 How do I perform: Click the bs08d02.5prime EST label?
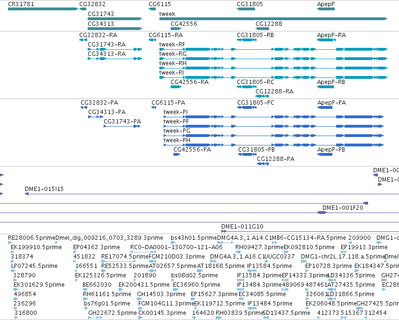[x=195, y=275]
